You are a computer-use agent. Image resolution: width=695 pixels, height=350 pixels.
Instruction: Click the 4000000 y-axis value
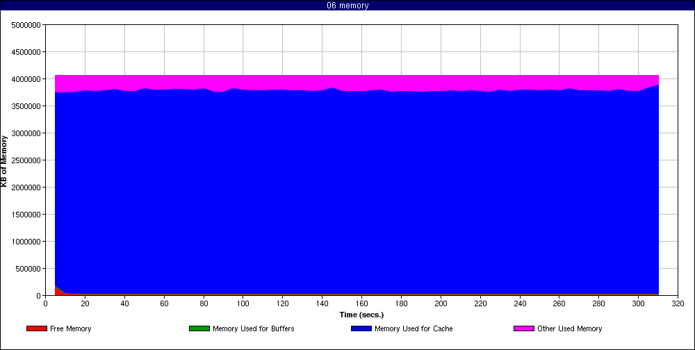[x=28, y=79]
